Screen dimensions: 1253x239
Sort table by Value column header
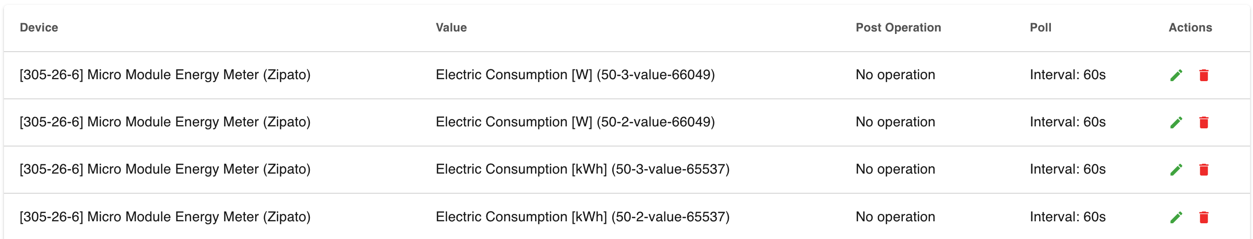pyautogui.click(x=451, y=28)
